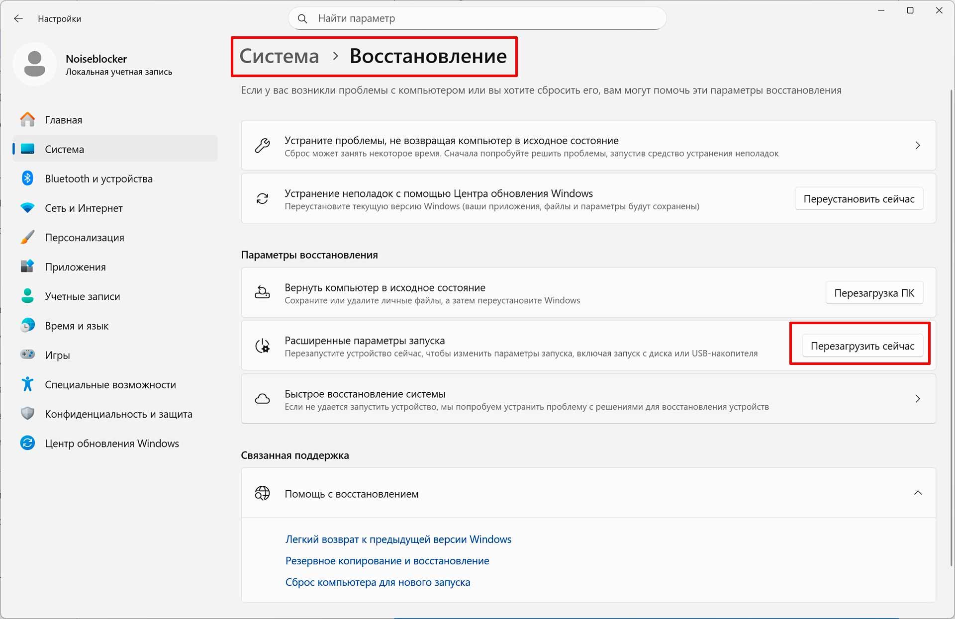The width and height of the screenshot is (955, 619).
Task: Click the Перезагрузка ПК button
Action: [x=874, y=292]
